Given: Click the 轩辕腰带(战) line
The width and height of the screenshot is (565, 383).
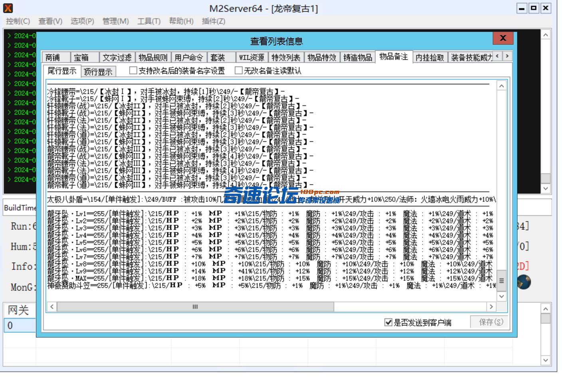Looking at the screenshot, I should [x=176, y=106].
